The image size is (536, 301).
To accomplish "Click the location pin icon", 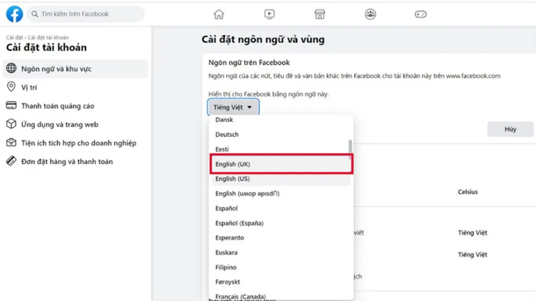I will [x=11, y=87].
